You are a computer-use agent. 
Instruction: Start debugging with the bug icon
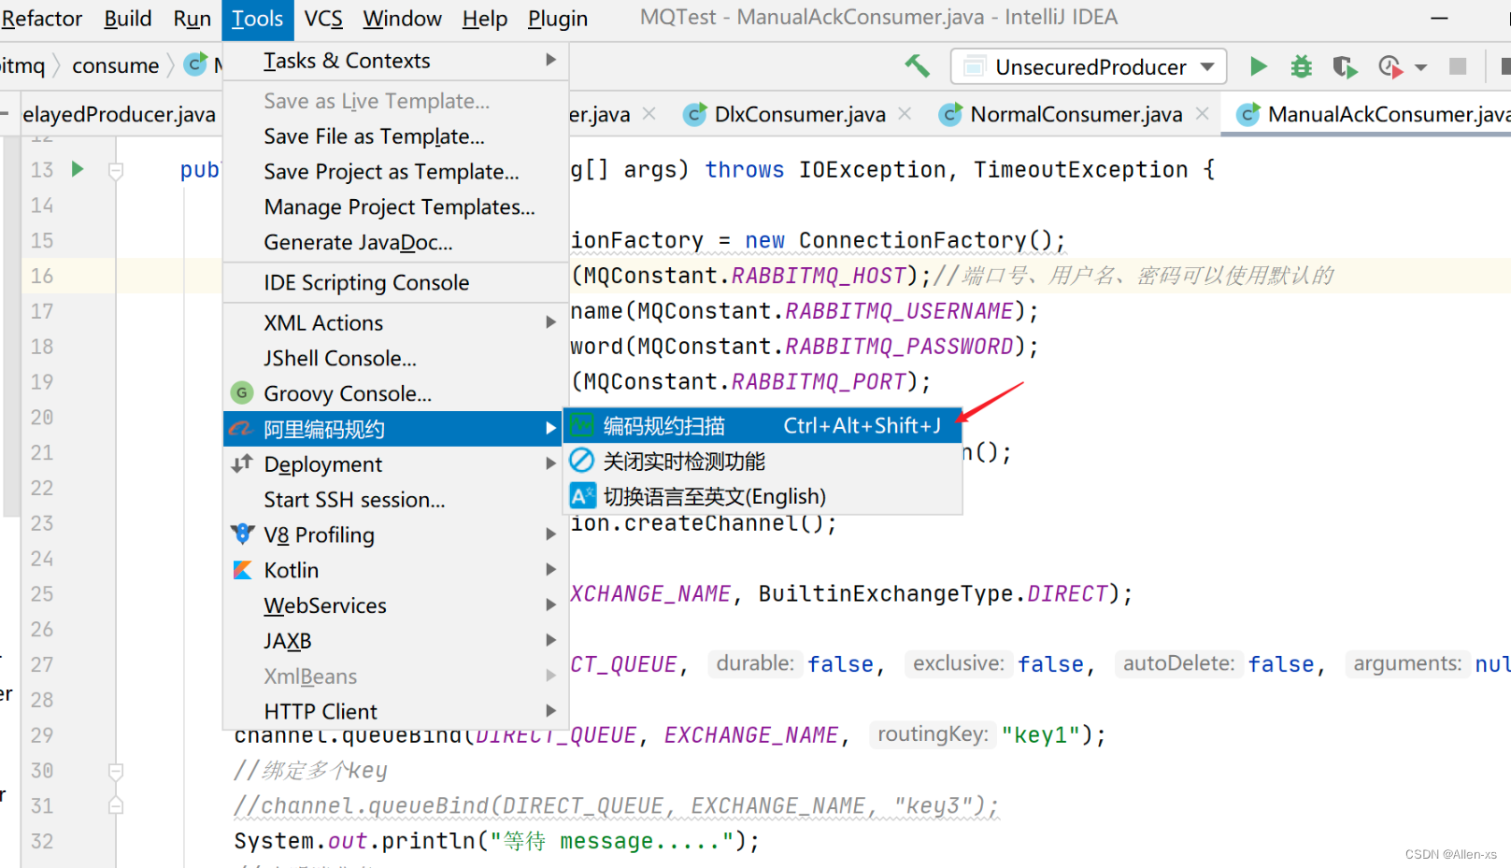(x=1301, y=66)
